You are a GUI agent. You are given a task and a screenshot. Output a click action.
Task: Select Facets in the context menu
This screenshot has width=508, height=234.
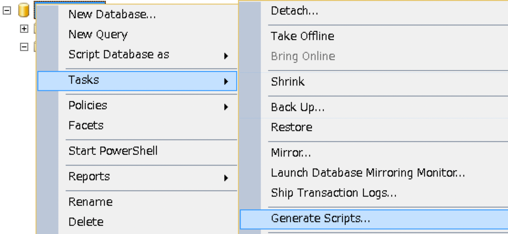86,126
